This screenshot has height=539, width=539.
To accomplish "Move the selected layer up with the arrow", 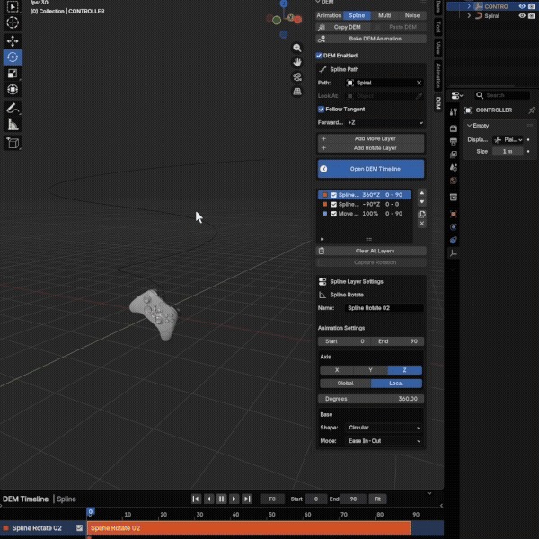I will [x=422, y=193].
